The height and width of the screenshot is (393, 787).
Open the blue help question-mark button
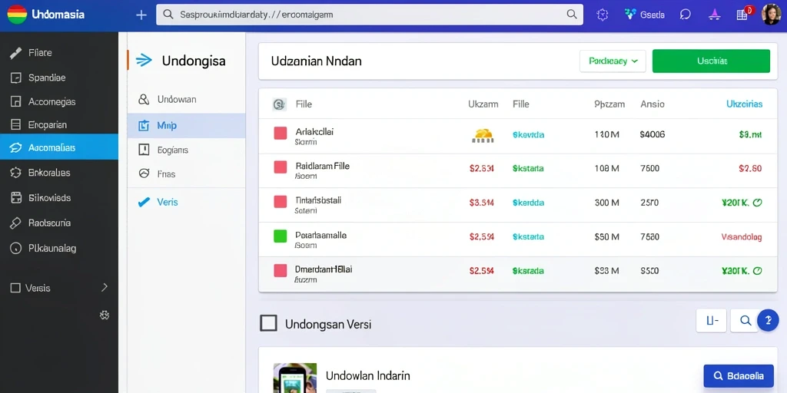coord(768,320)
